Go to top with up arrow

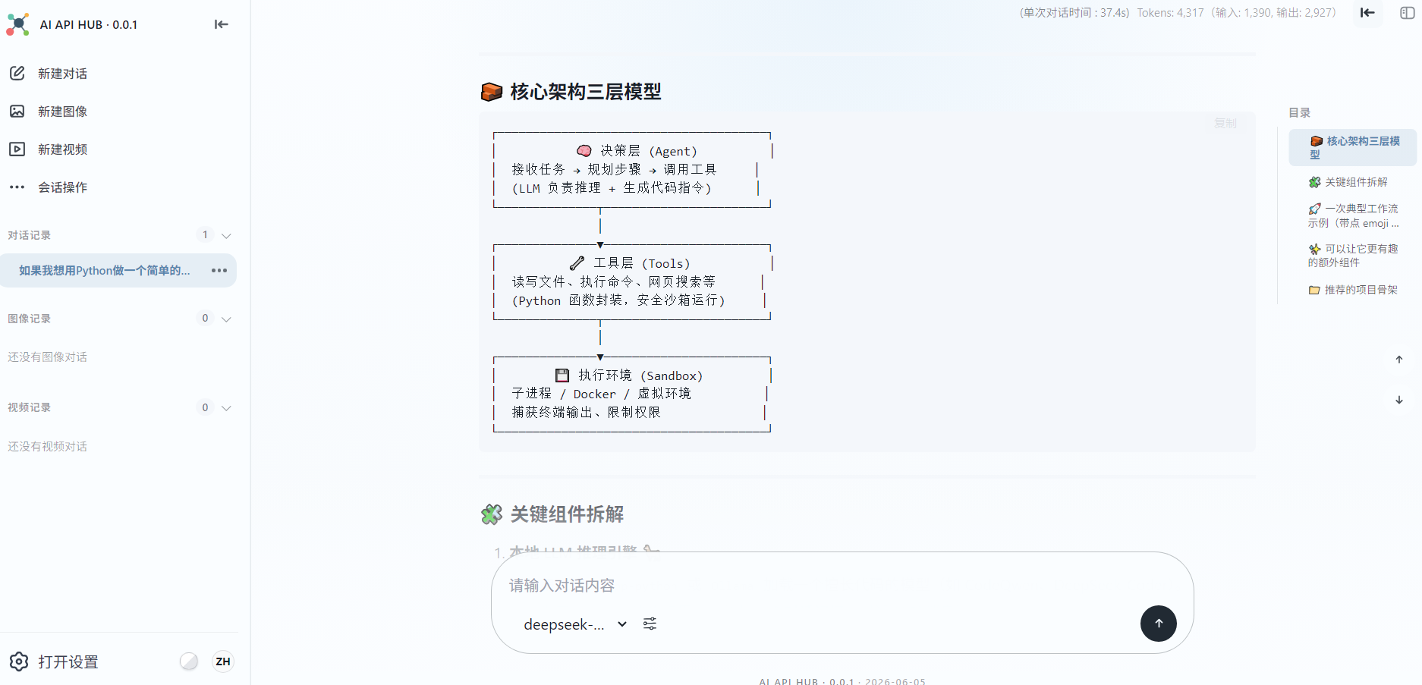pos(1399,360)
